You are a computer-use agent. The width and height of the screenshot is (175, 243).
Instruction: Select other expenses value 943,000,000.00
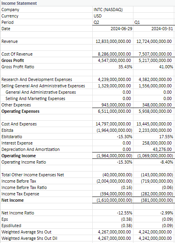point(116,105)
